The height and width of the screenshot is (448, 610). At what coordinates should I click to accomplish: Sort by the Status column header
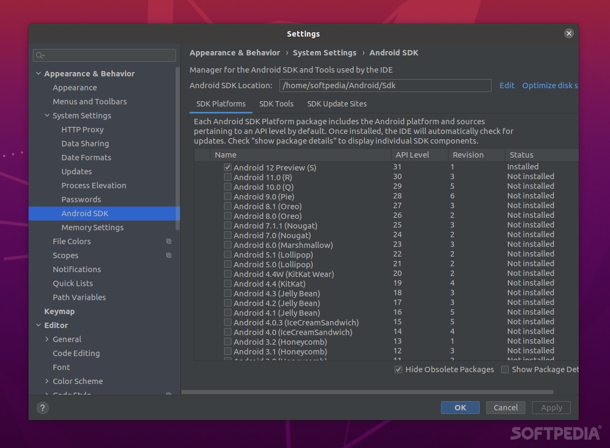542,155
